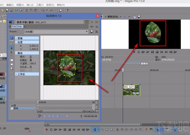Click the preview pause button
The width and height of the screenshot is (190, 135).
tap(152, 52)
